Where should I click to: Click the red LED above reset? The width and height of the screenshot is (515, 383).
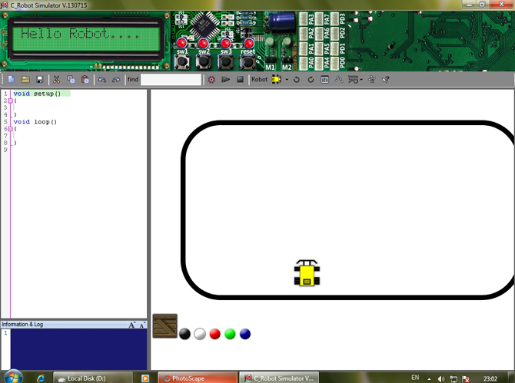pos(248,43)
